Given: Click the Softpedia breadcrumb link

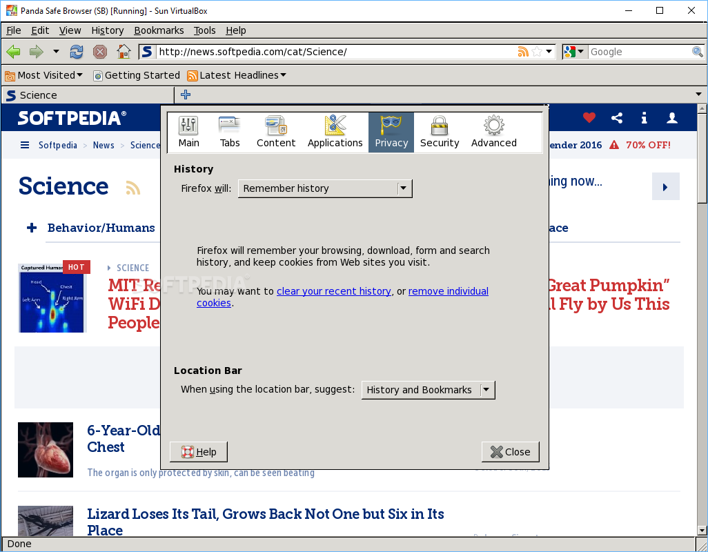Looking at the screenshot, I should 58,145.
